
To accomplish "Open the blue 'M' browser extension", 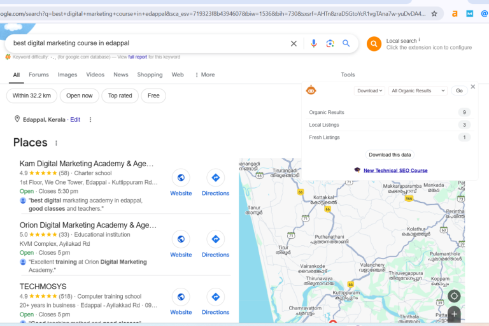I will pyautogui.click(x=470, y=14).
